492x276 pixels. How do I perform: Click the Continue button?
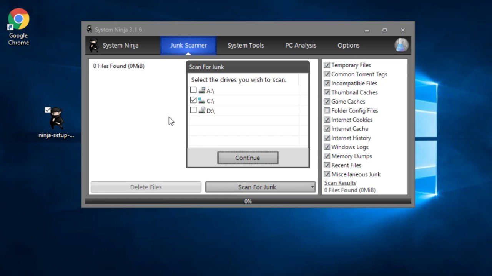pos(248,158)
